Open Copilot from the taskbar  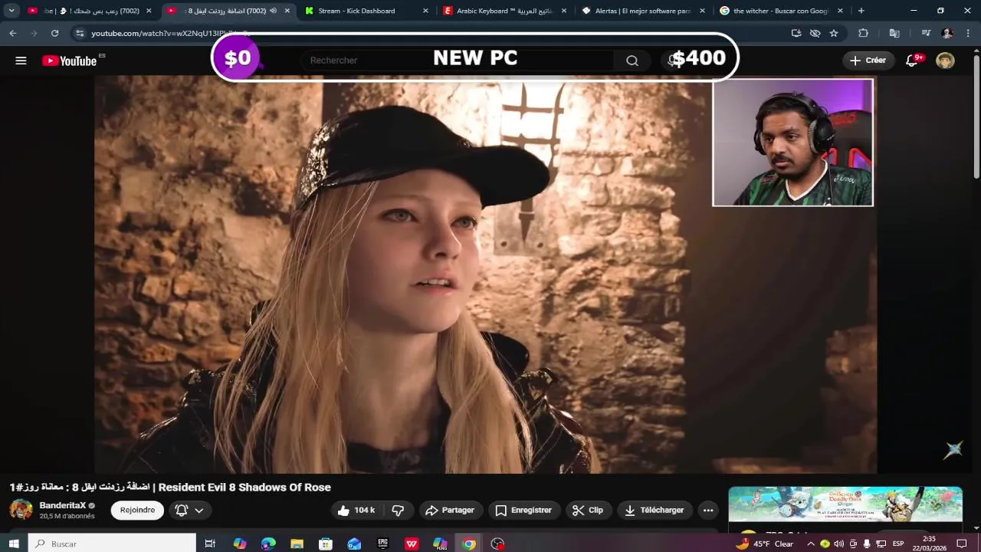(x=240, y=544)
